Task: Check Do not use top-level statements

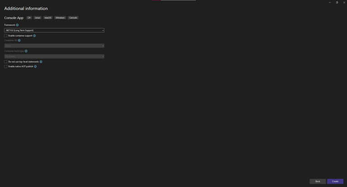Action: tap(6, 62)
